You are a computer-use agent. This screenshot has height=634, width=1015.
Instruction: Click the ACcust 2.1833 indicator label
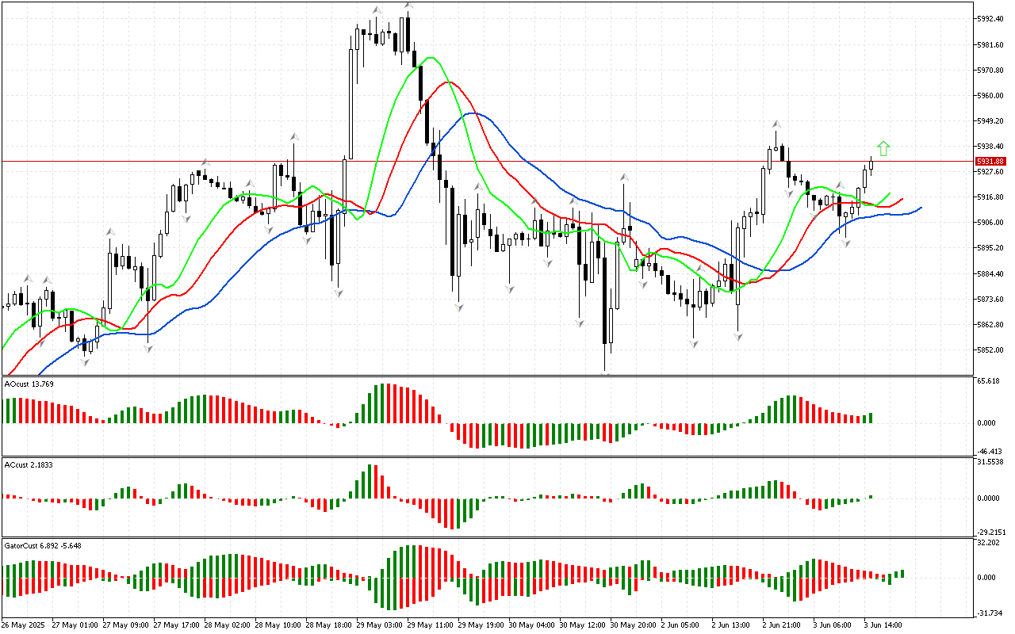pyautogui.click(x=29, y=464)
